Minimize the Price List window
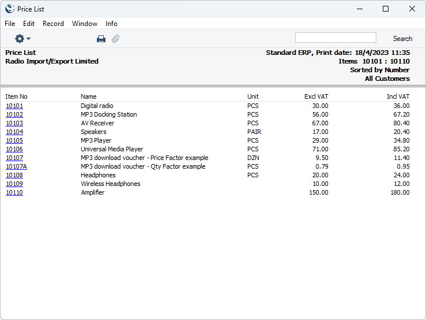Viewport: 426px width, 320px height. [359, 9]
